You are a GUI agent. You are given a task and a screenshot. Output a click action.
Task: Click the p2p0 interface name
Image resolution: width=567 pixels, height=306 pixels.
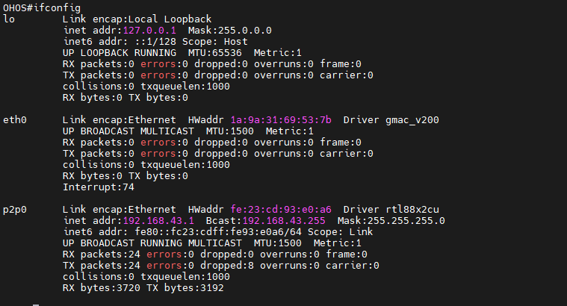[x=15, y=210]
